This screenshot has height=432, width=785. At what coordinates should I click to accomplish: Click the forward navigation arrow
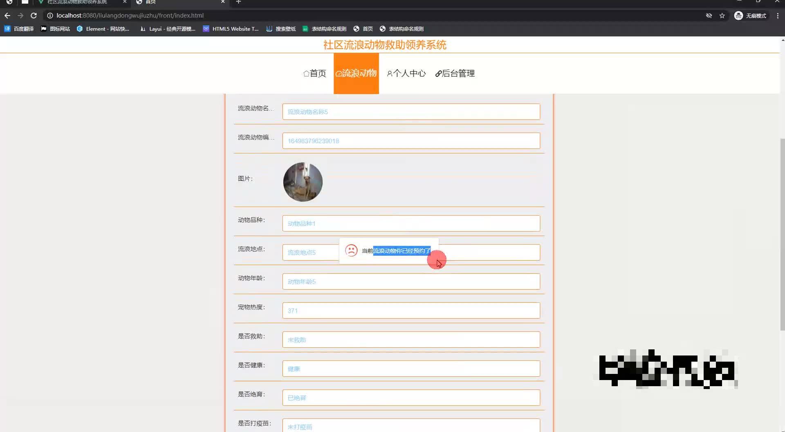20,16
